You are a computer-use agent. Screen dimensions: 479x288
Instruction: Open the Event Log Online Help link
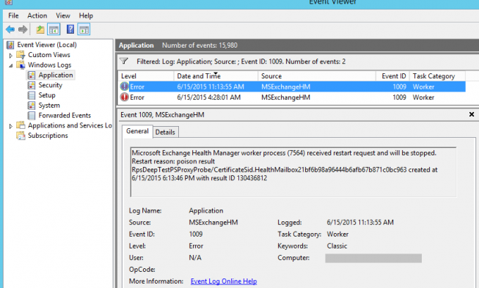tap(224, 281)
